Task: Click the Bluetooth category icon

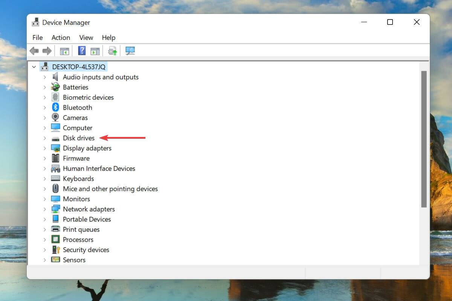Action: [55, 108]
